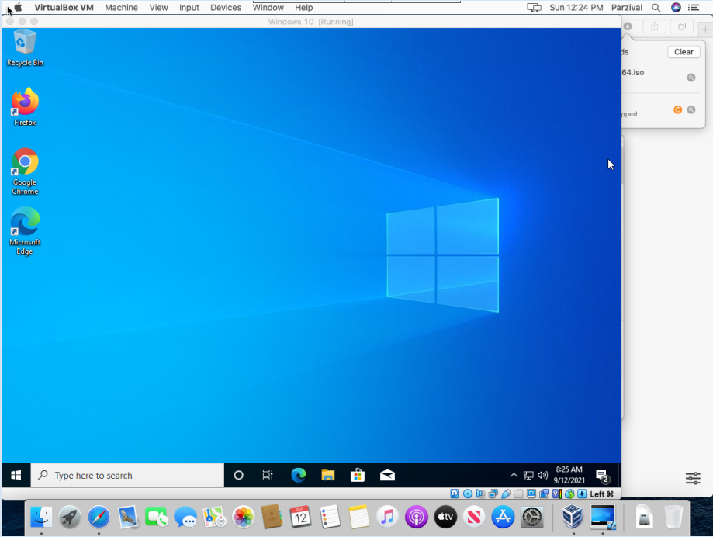The height and width of the screenshot is (537, 713).
Task: Open the Help menu
Action: pos(304,7)
